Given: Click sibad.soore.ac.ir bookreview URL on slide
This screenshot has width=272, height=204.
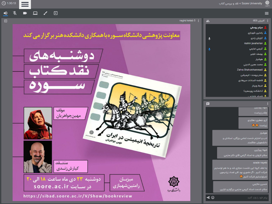Looking at the screenshot, I should 78,196.
